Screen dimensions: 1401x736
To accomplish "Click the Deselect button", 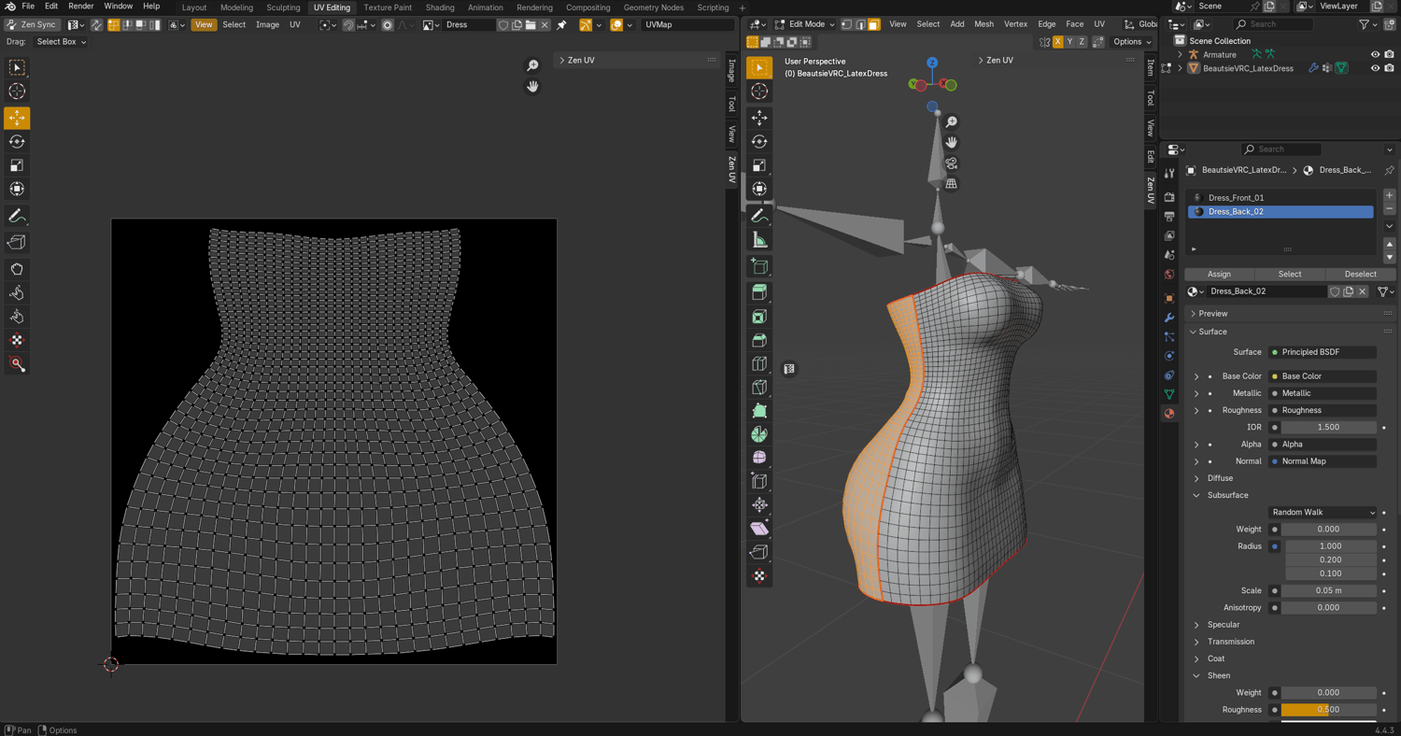I will [x=1360, y=274].
